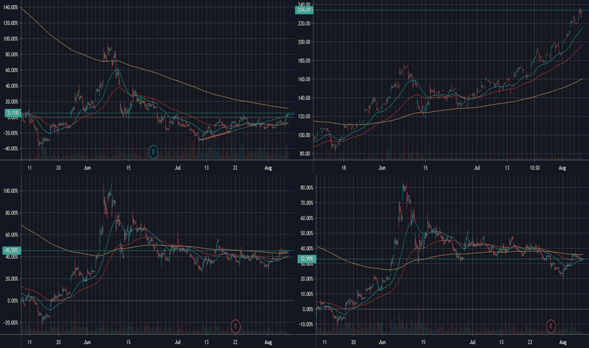589x348 pixels.
Task: Click -20.00% on the 45.50% chart axis
Action: click(x=10, y=323)
